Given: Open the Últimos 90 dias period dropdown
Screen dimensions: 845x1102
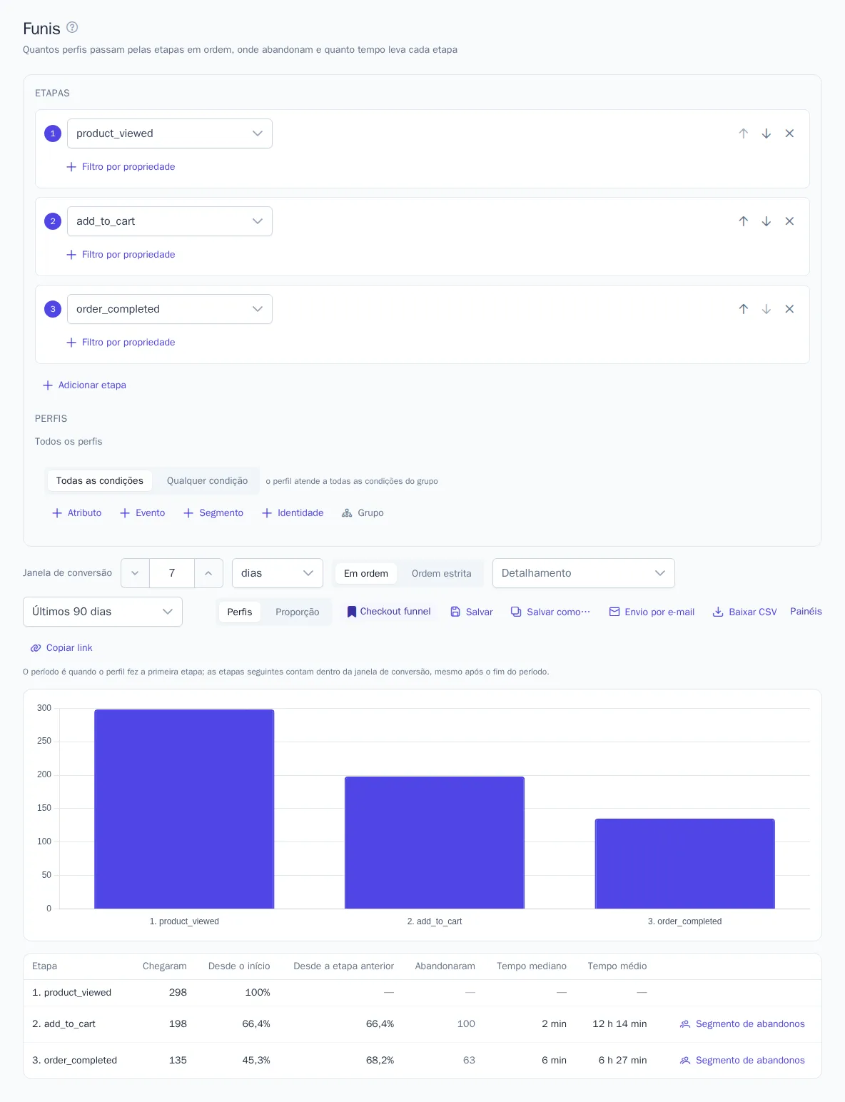Looking at the screenshot, I should pyautogui.click(x=103, y=612).
